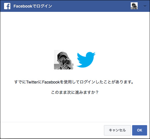Click the word Facebook in the message body
Screen dimensions: 150x139
point(51,82)
